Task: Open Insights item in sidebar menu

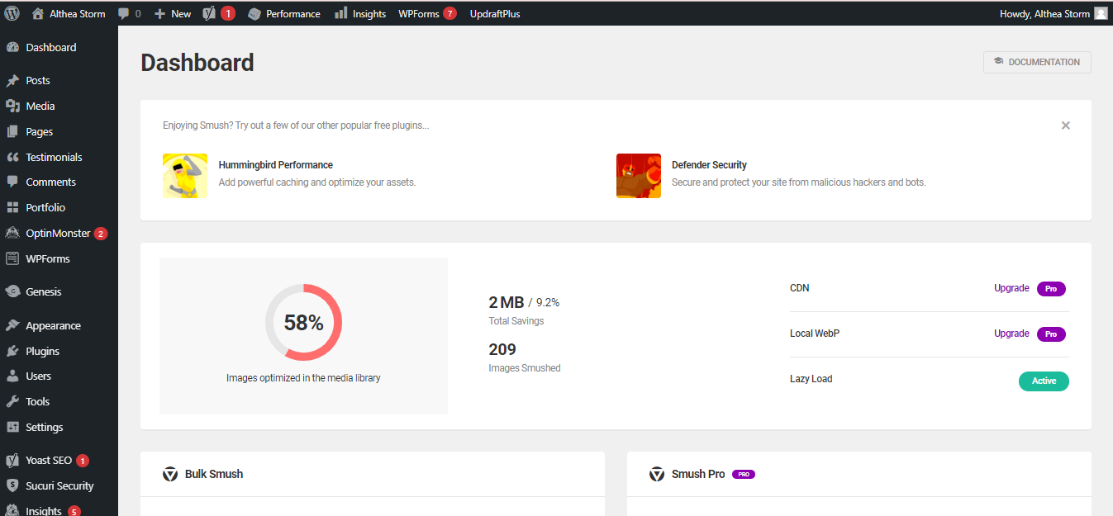Action: (44, 511)
